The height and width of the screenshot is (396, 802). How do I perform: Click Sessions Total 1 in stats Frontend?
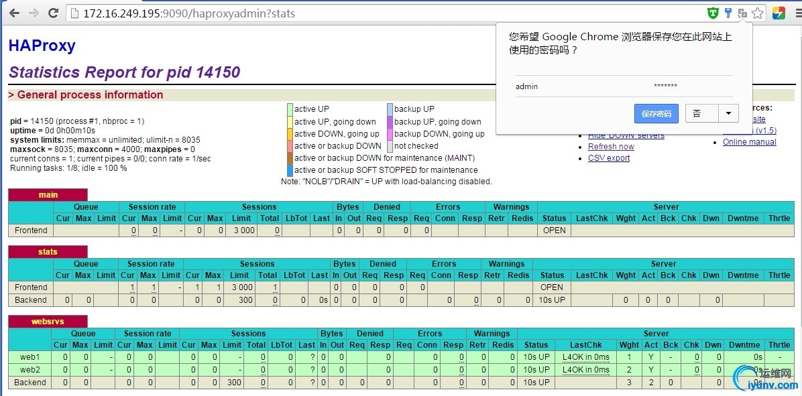point(275,287)
